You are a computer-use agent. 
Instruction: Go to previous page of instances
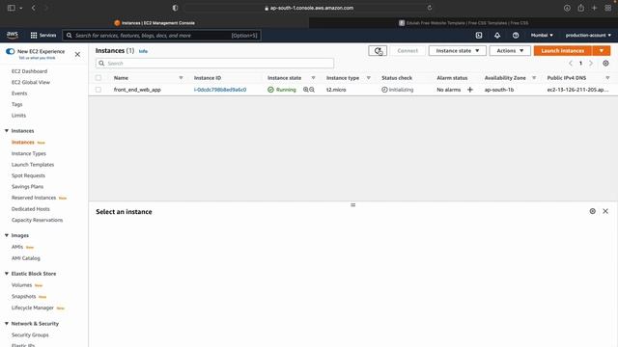click(x=571, y=64)
